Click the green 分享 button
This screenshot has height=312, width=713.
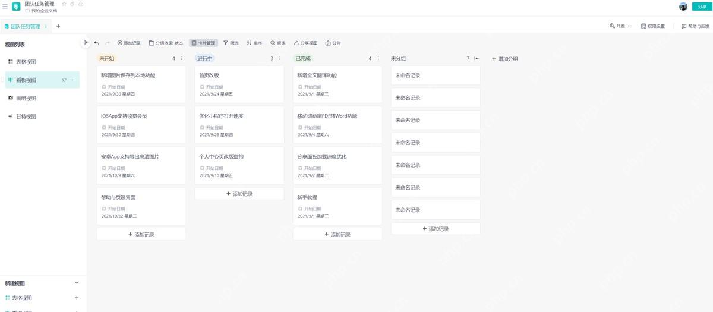click(701, 7)
